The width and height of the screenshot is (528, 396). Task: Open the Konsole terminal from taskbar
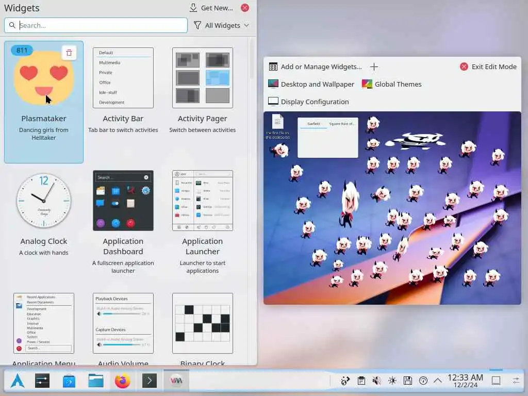pos(150,381)
